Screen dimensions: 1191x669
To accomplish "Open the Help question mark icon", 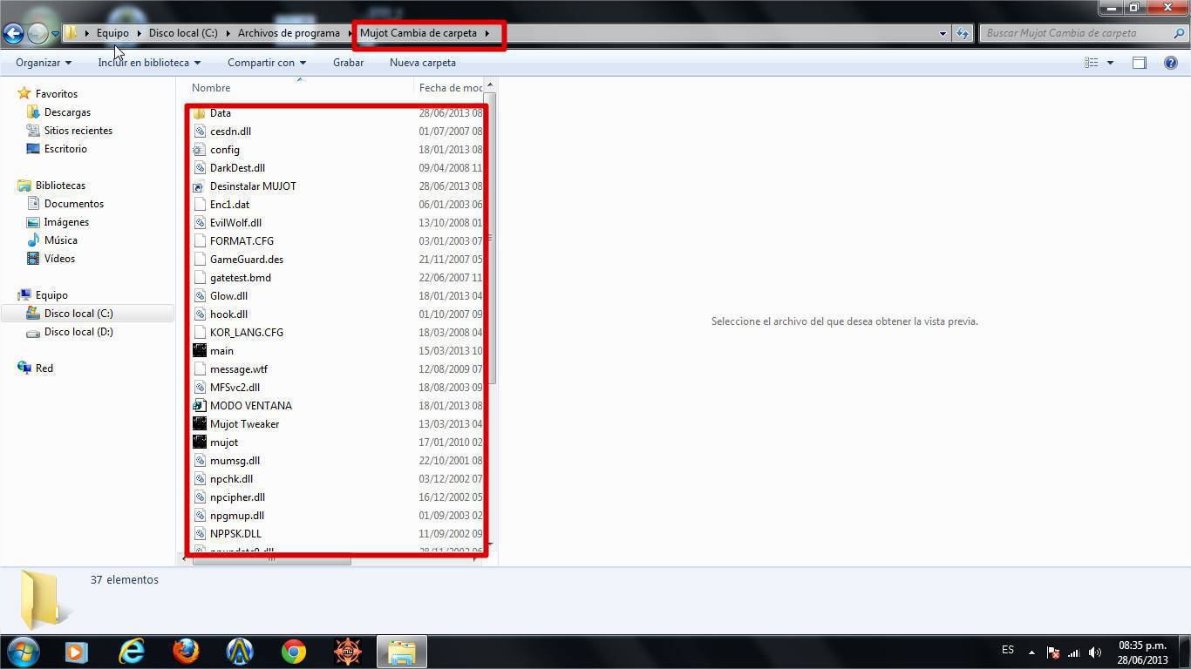I will pos(1171,63).
